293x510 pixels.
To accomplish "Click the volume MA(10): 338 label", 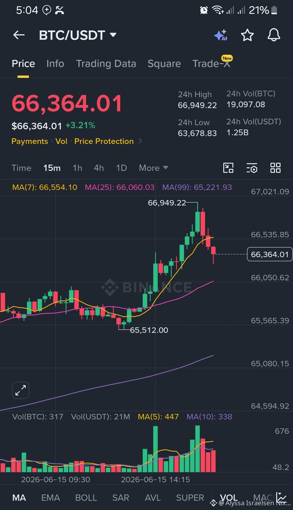I will (x=209, y=417).
